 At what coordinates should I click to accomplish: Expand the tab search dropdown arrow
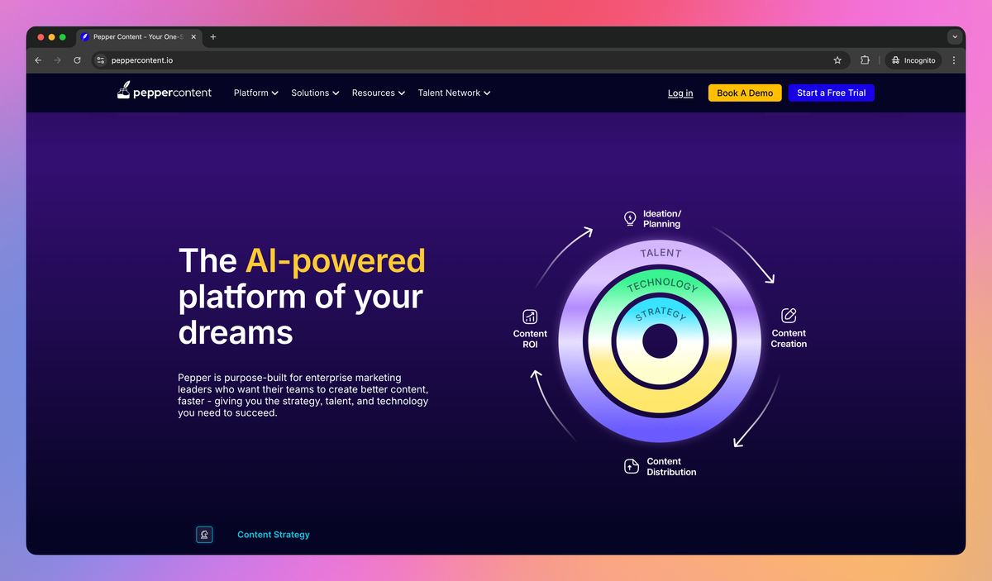(x=955, y=37)
